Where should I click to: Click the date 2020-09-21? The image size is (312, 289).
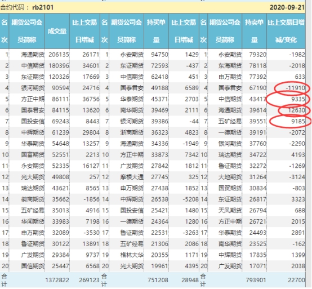287,7
